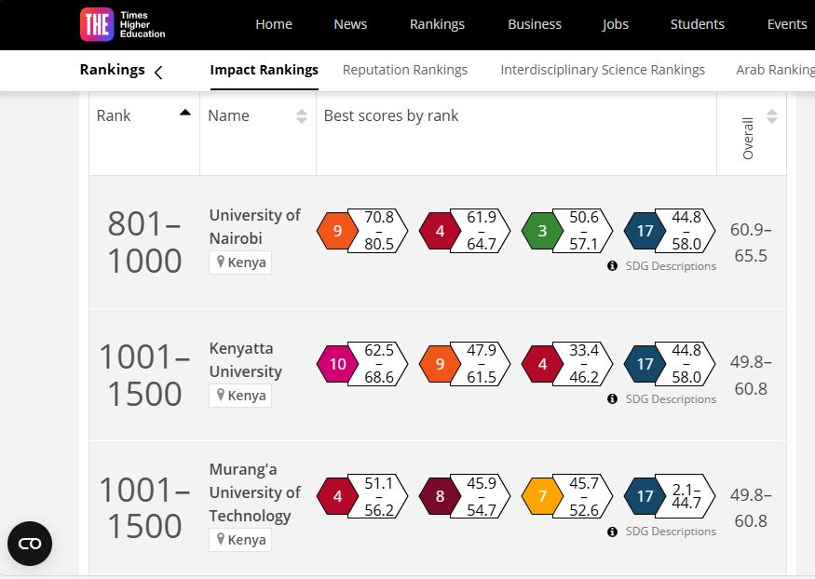Open the accessibility widget at bottom left
Image resolution: width=815 pixels, height=579 pixels.
point(30,544)
